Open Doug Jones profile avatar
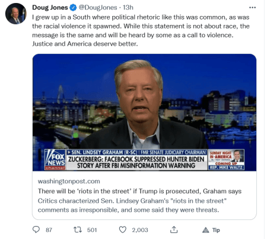Viewport: 267px width, 239px height. pyautogui.click(x=16, y=14)
